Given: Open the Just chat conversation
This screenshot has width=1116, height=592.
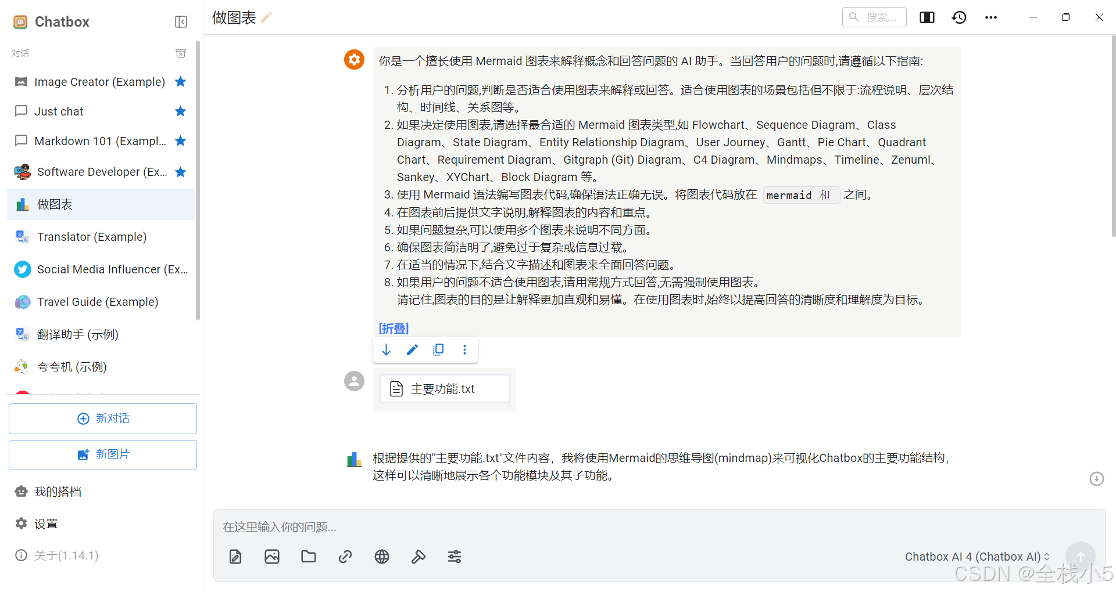Looking at the screenshot, I should tap(100, 111).
